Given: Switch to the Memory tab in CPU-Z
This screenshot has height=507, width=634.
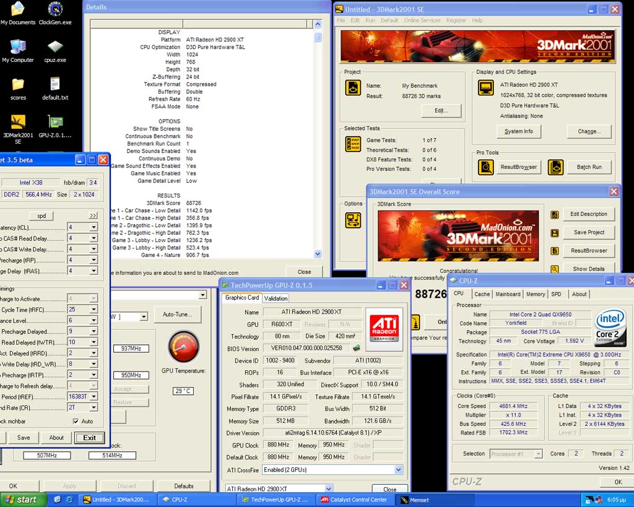Looking at the screenshot, I should click(536, 294).
